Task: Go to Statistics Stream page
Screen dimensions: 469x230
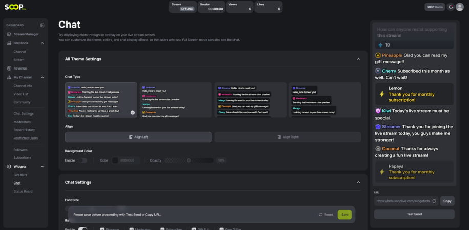Action: coord(19,60)
